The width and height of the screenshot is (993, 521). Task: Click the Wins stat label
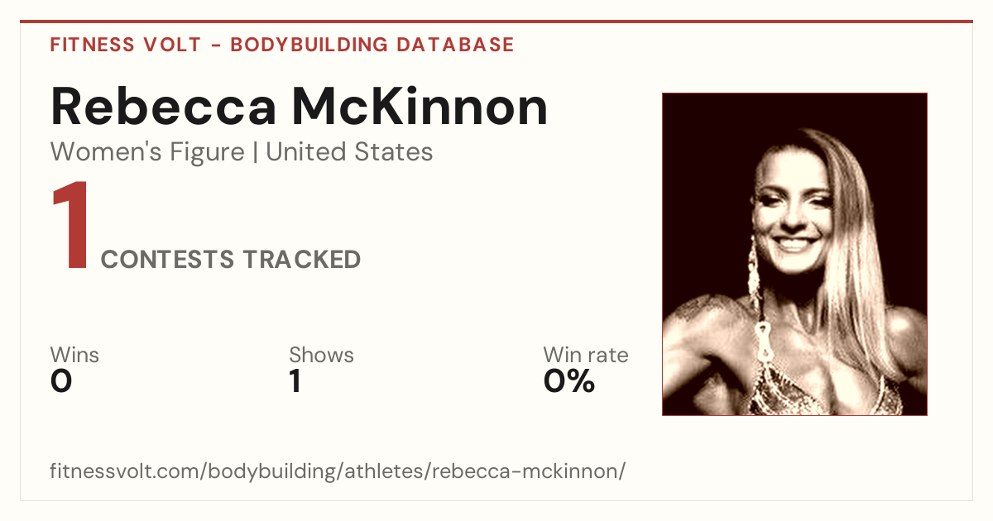74,356
